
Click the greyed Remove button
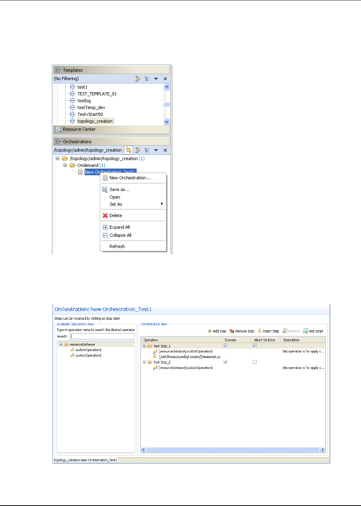click(x=291, y=331)
